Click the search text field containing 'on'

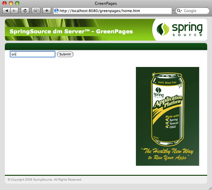pos(33,54)
